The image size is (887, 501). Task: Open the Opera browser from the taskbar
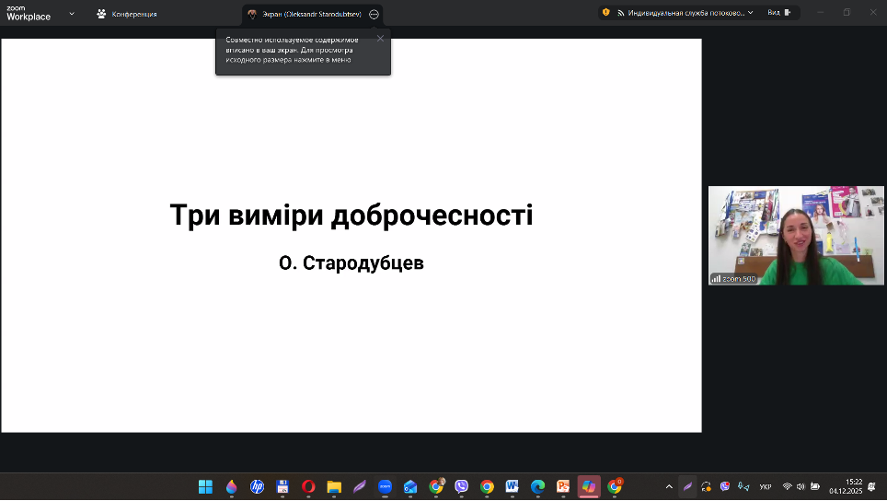tap(308, 486)
